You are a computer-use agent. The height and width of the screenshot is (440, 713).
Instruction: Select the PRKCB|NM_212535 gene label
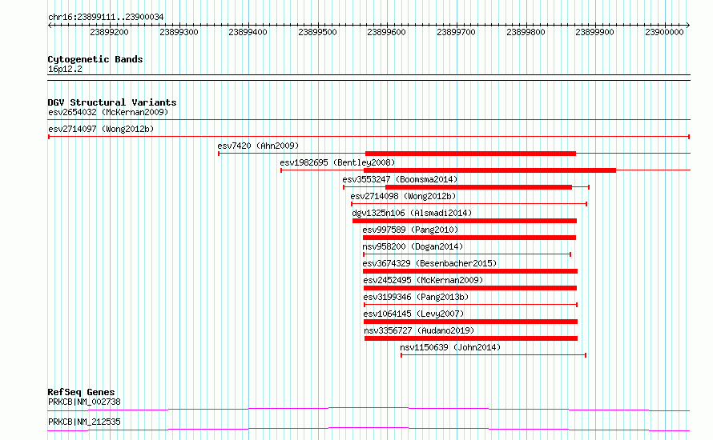pyautogui.click(x=85, y=422)
